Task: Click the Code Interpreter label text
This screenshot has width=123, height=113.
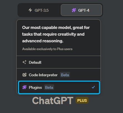Action: (x=43, y=75)
